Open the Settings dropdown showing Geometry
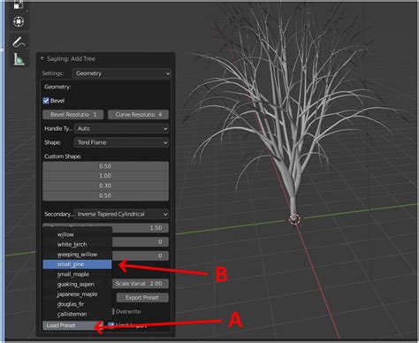Image resolution: width=419 pixels, height=343 pixels. (122, 73)
